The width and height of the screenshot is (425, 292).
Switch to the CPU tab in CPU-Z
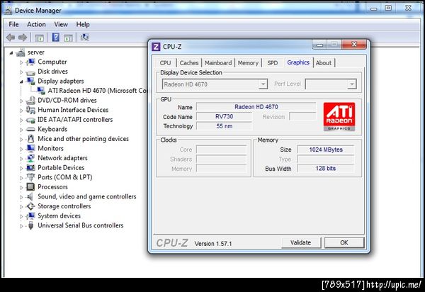[165, 63]
